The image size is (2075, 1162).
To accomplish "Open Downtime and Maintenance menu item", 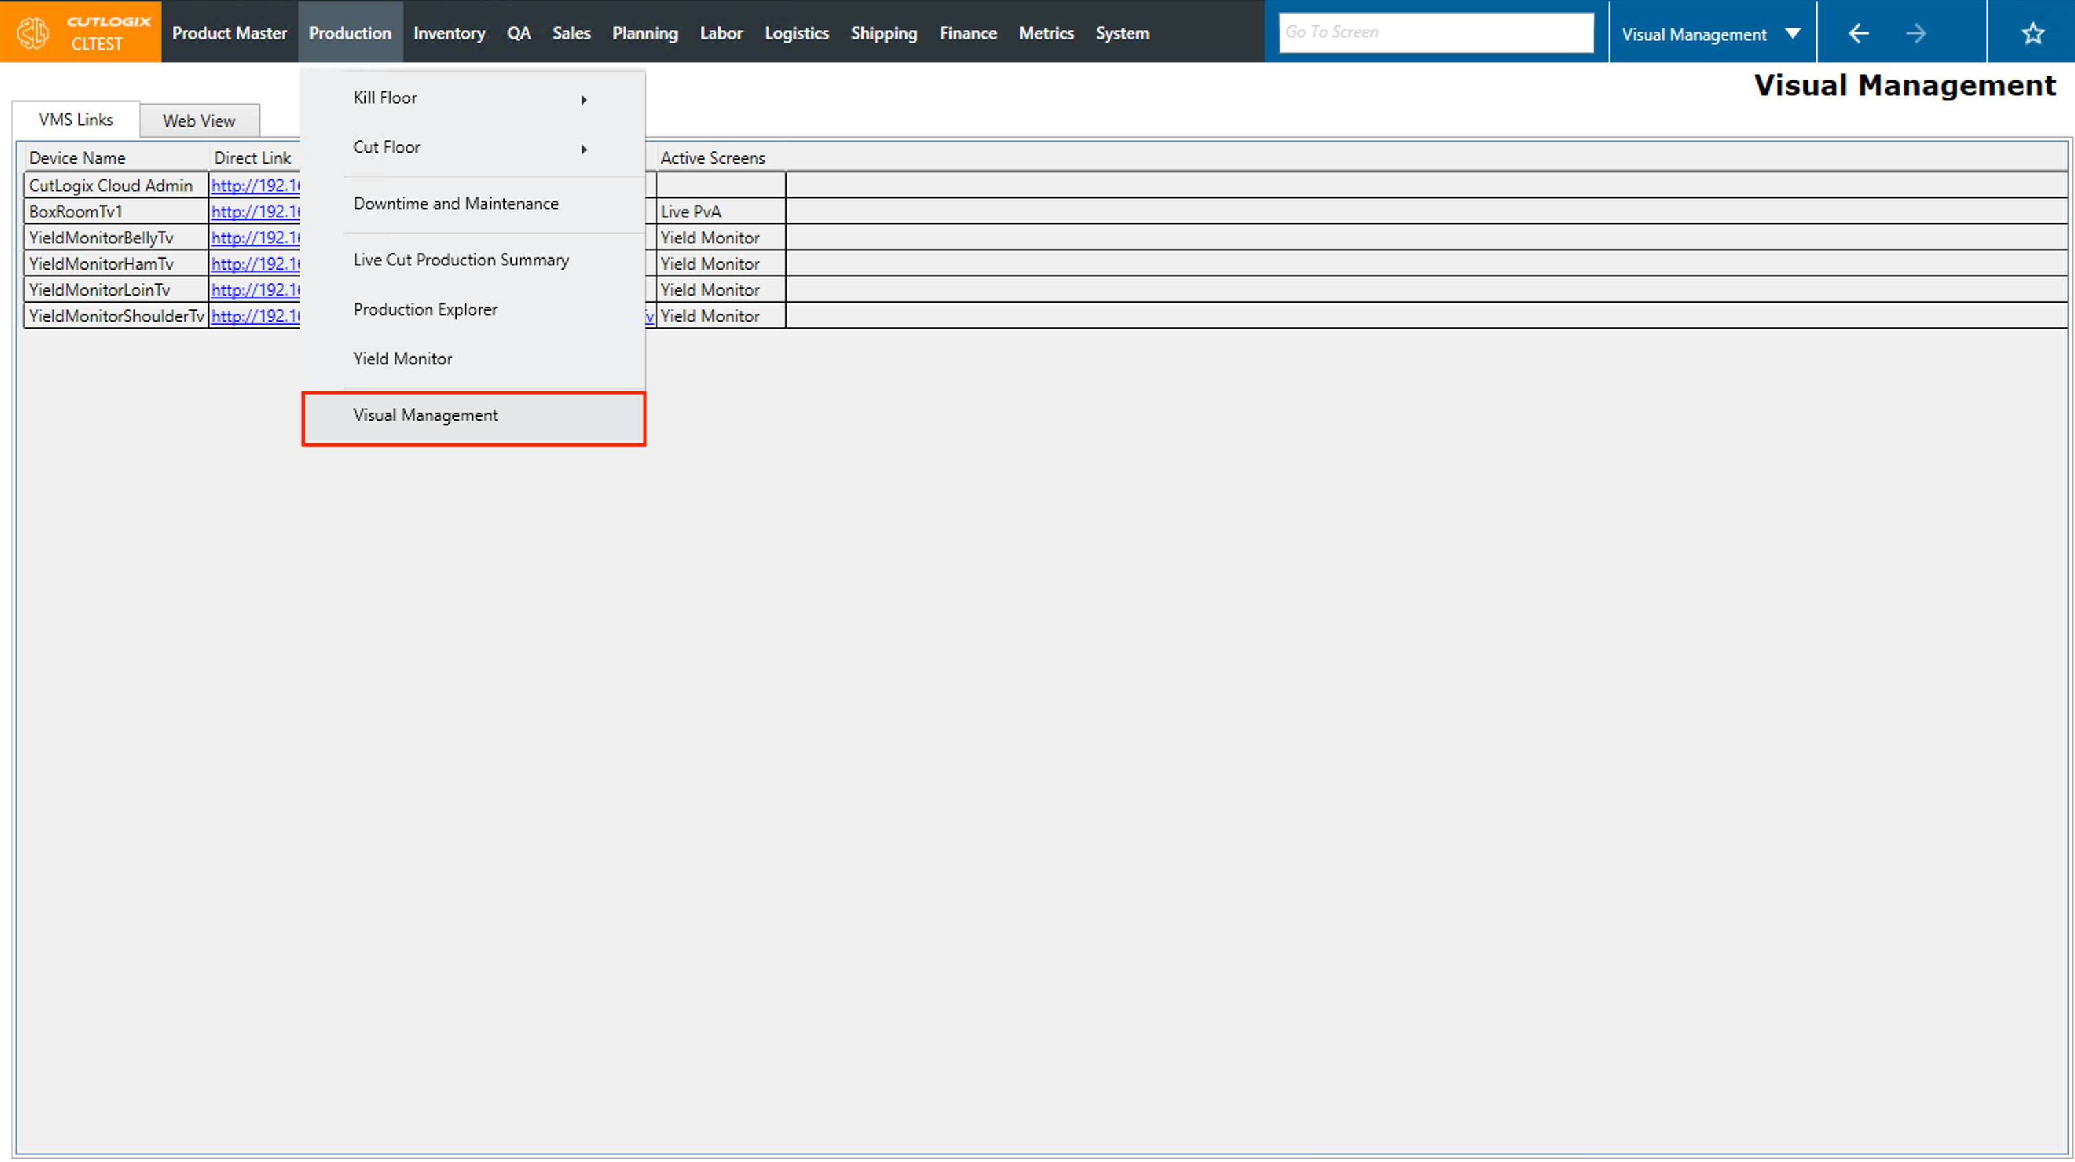I will pyautogui.click(x=456, y=204).
